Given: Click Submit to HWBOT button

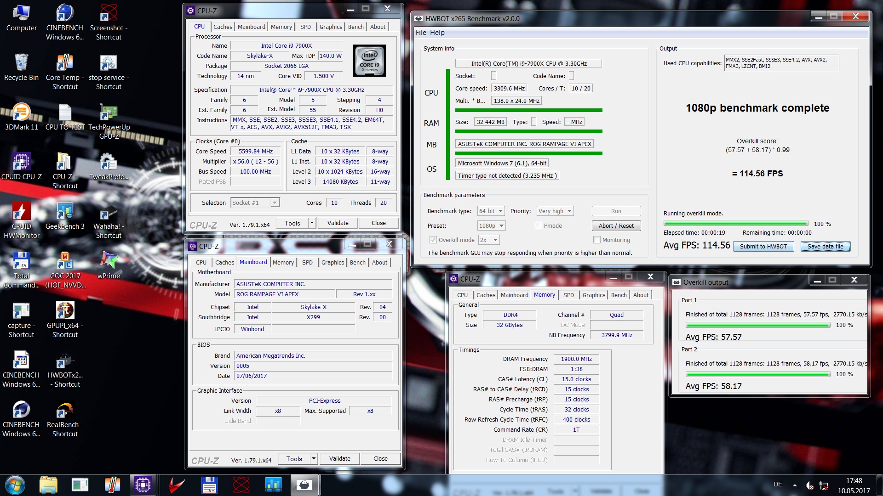Looking at the screenshot, I should [x=763, y=247].
